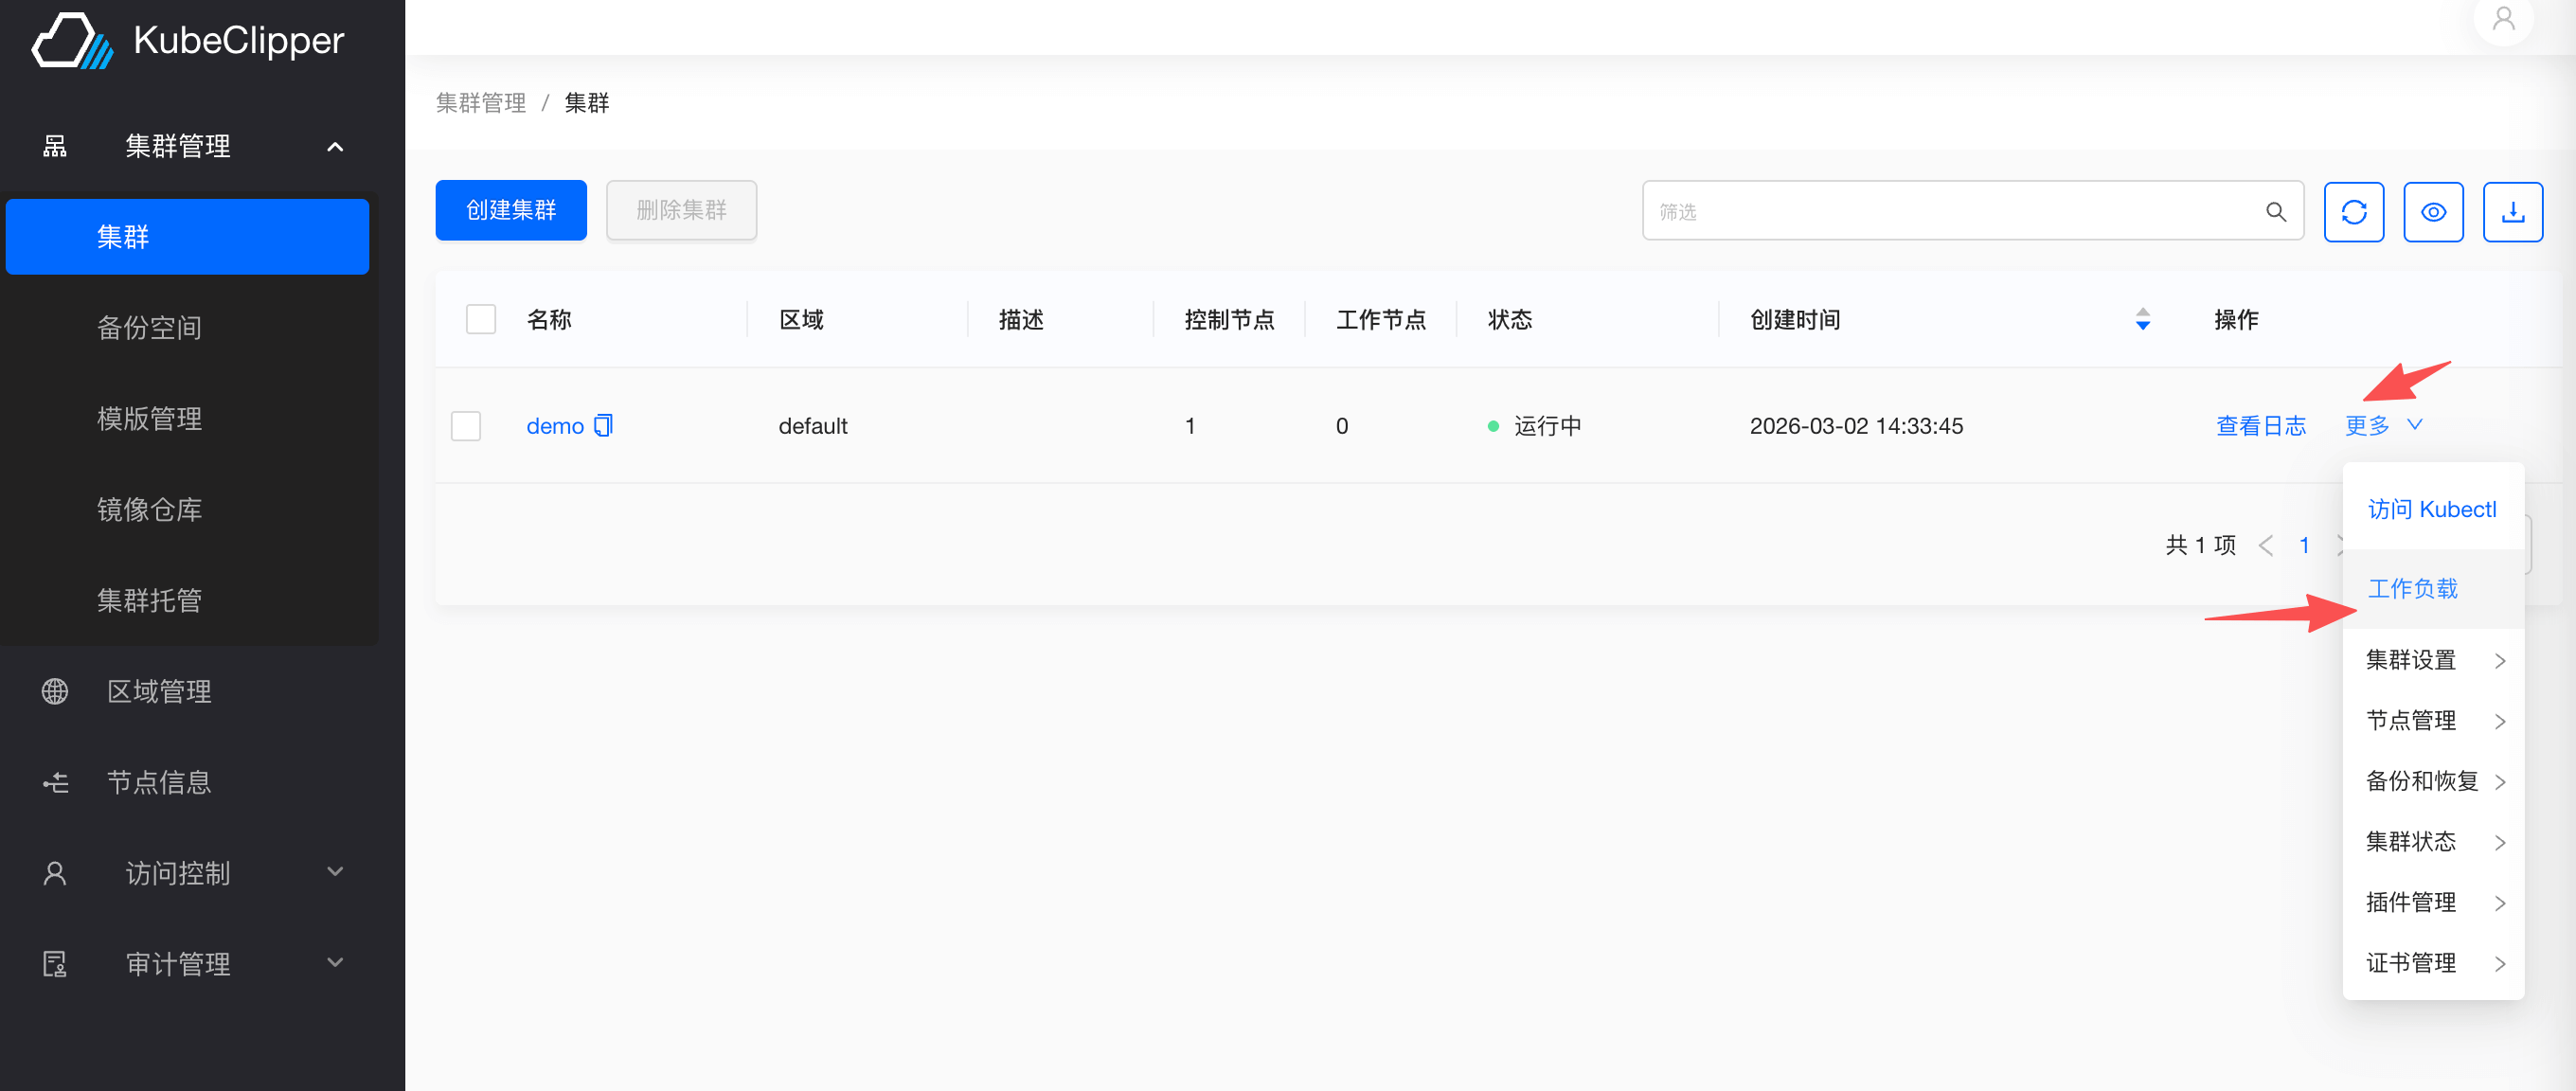Screen dimensions: 2576x1091
Task: Sort by 创建时间 using sort arrows
Action: [2142, 319]
